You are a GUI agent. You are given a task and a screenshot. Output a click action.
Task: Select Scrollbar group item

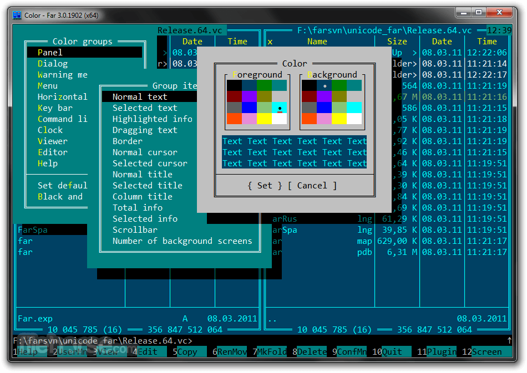[x=135, y=229]
